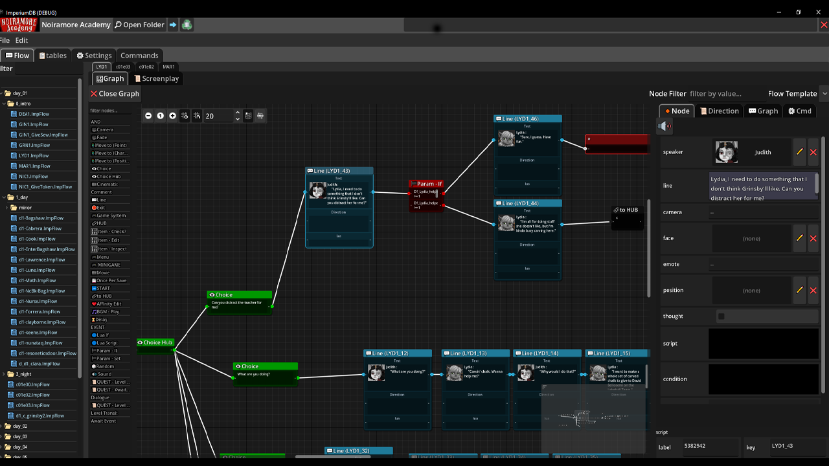Toggle grid snapping icon in graph toolbar
The height and width of the screenshot is (466, 829).
(198, 116)
